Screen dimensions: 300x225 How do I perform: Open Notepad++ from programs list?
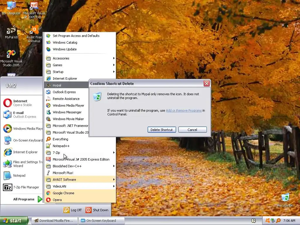[80, 146]
